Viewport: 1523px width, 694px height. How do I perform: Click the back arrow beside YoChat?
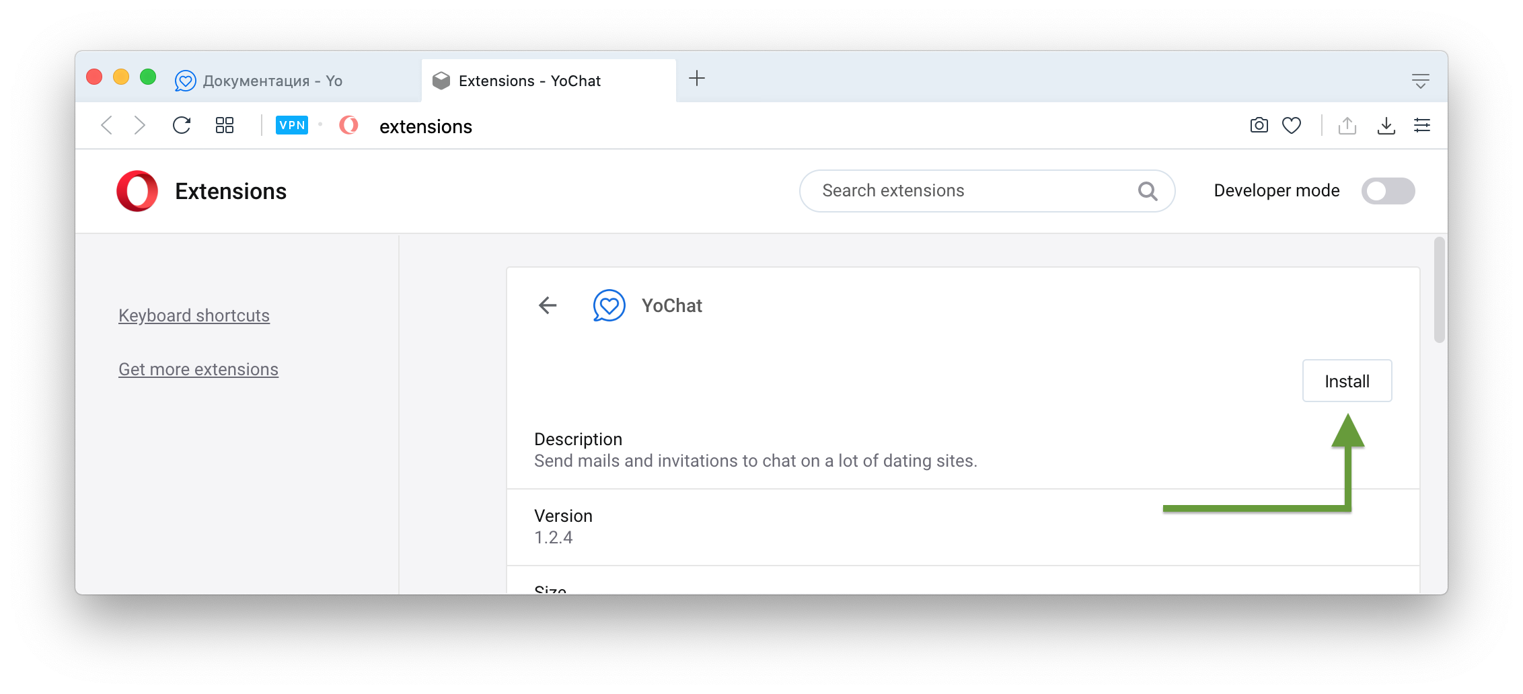(548, 306)
